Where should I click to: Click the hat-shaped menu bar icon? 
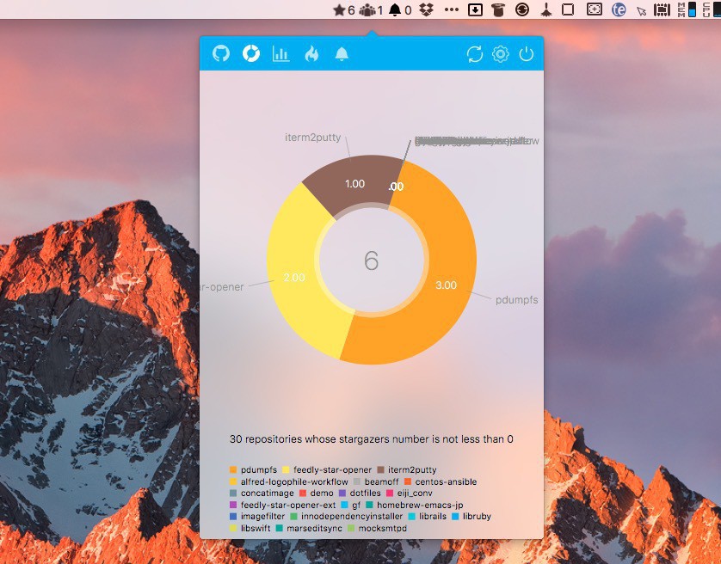pyautogui.click(x=498, y=9)
